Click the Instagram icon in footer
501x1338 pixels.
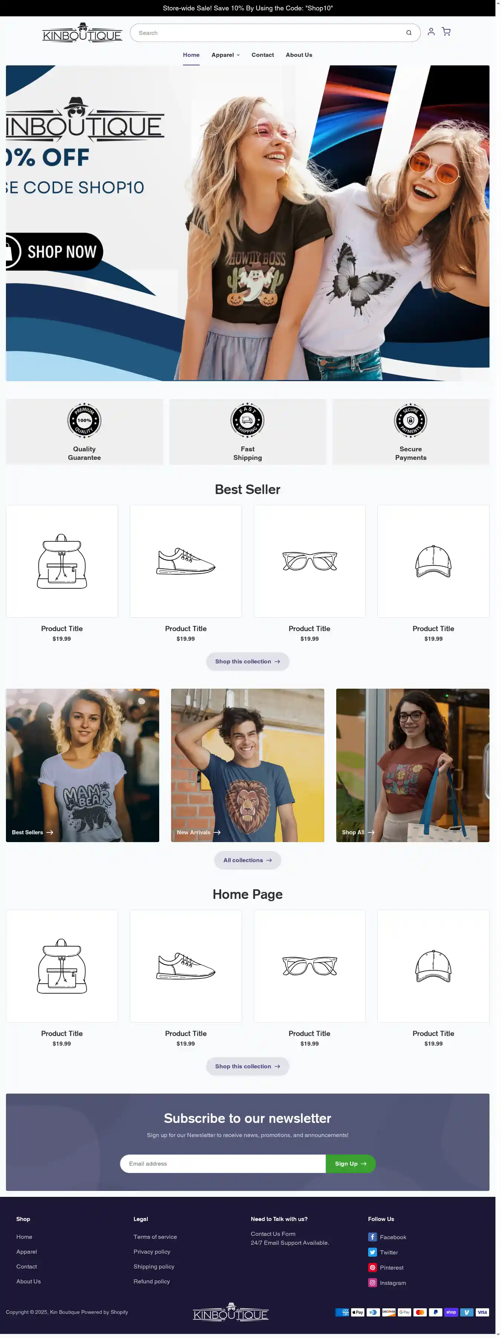coord(372,1282)
